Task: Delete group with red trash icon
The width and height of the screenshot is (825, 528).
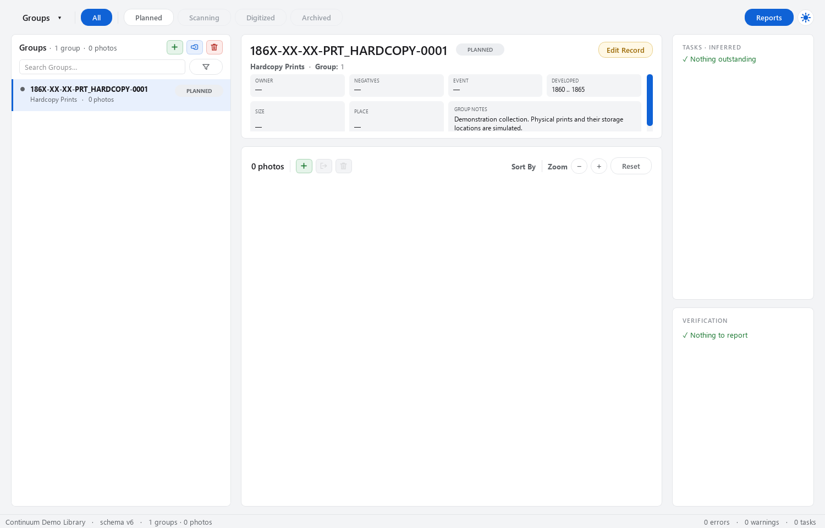Action: click(215, 47)
